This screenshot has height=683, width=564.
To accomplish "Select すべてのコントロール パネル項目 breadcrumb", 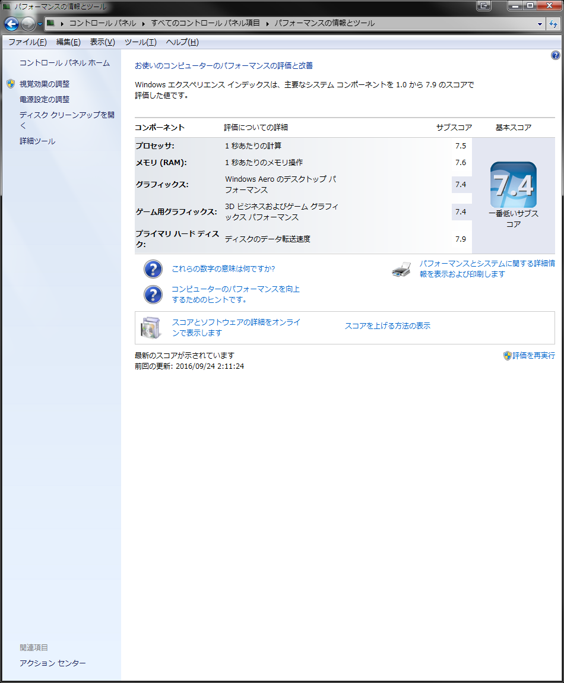I will [x=205, y=23].
